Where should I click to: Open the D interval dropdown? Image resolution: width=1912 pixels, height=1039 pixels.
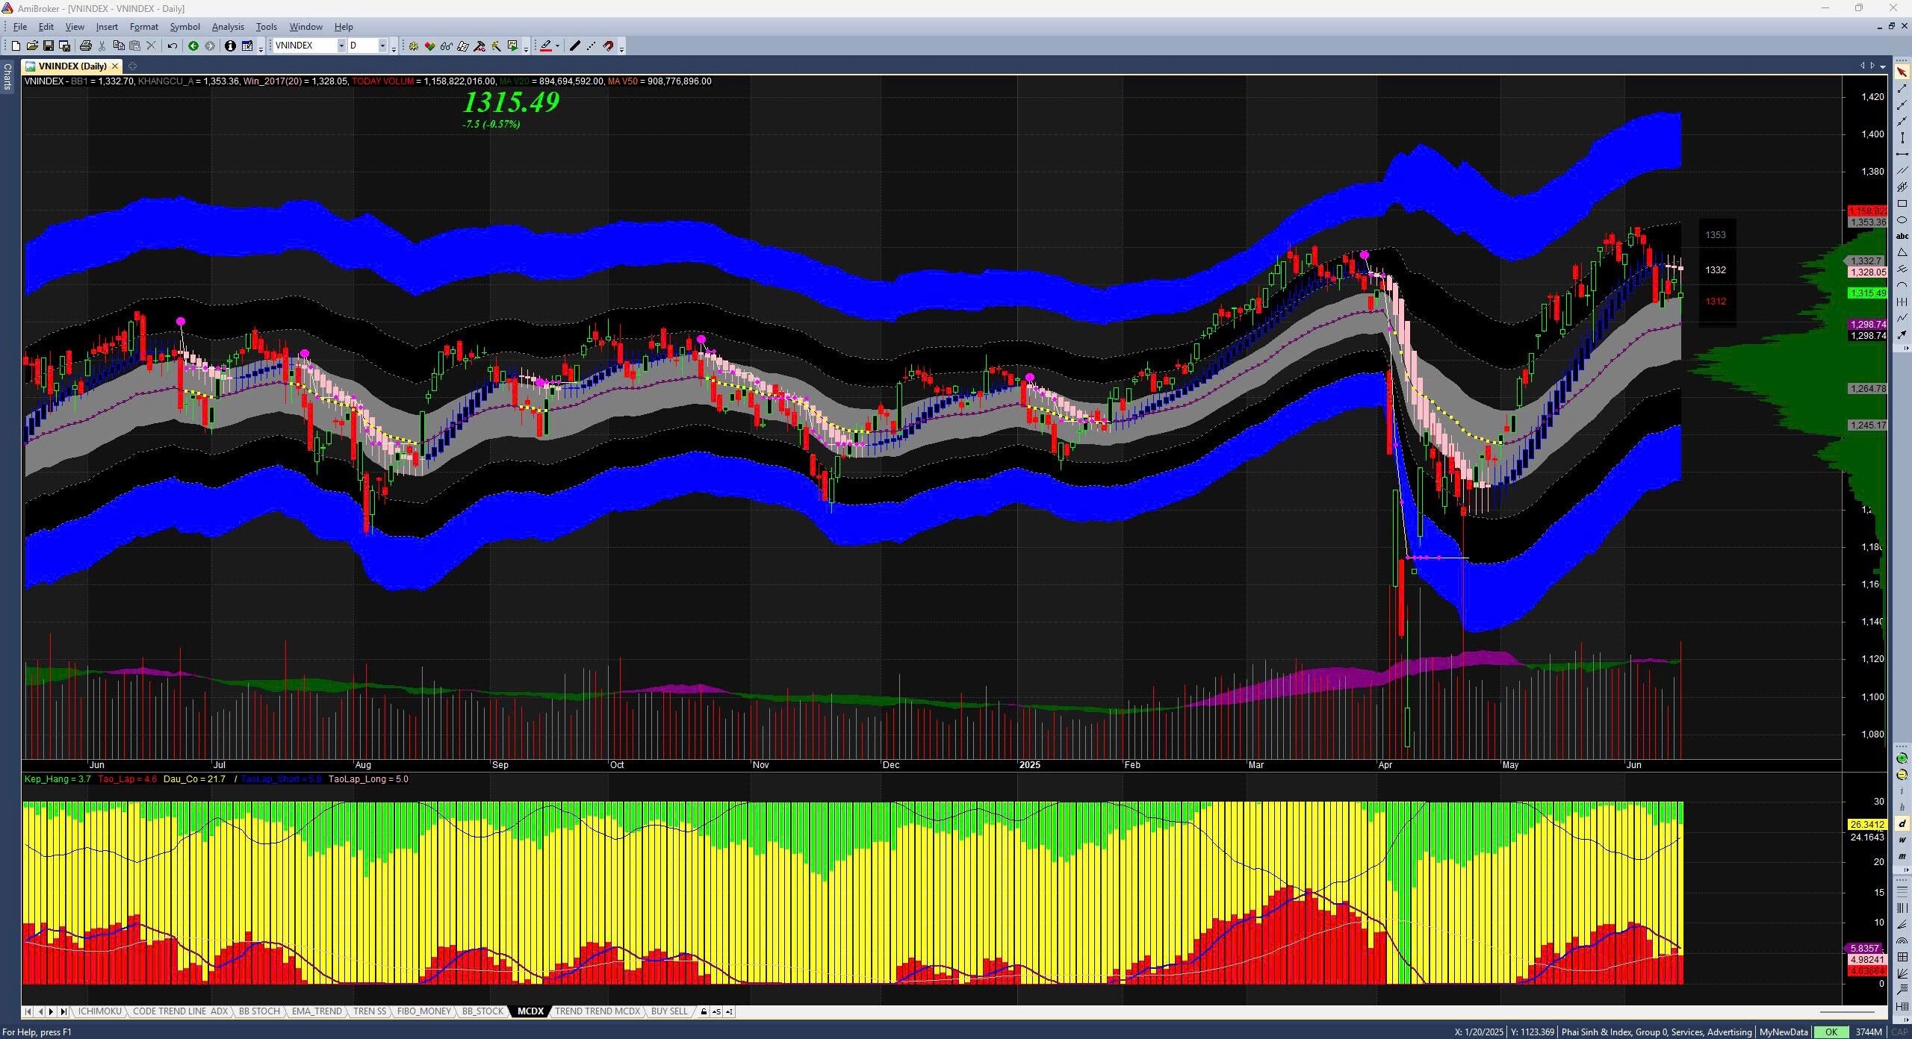coord(382,46)
